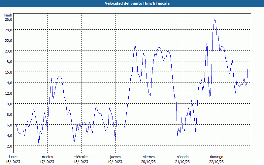Click the 24,0 y-axis value

(x=9, y=30)
